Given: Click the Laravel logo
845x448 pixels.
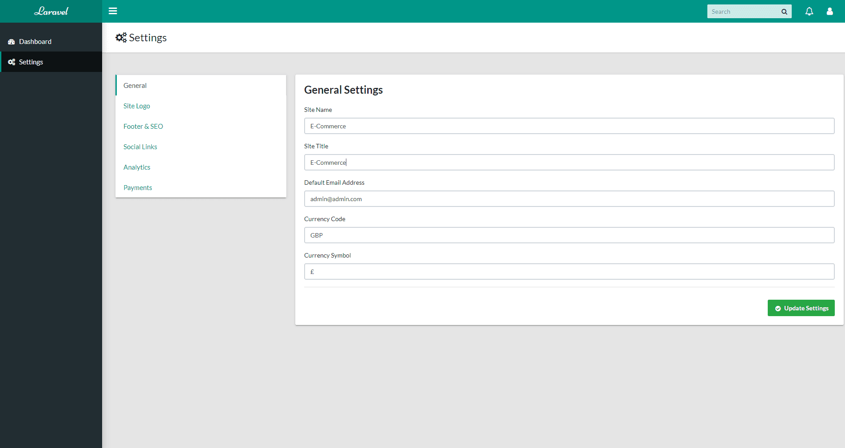Looking at the screenshot, I should tap(51, 11).
